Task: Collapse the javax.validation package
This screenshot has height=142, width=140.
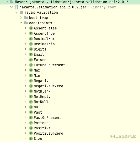Action: 16,12
